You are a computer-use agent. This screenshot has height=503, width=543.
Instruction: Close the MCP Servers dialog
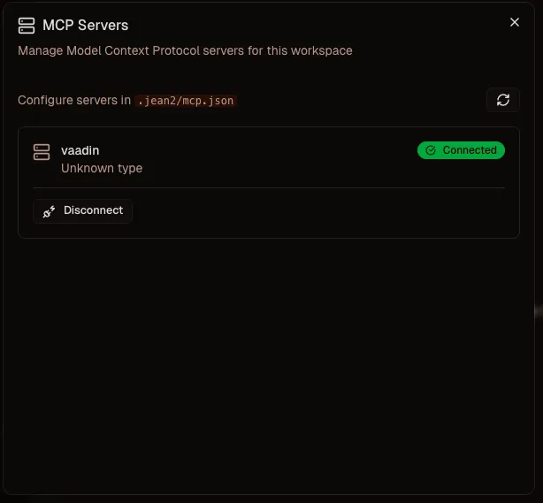[x=515, y=22]
